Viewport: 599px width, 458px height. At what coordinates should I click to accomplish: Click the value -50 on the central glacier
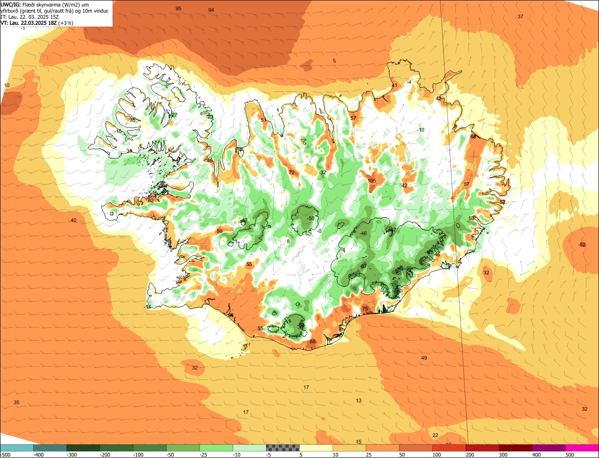pos(310,218)
